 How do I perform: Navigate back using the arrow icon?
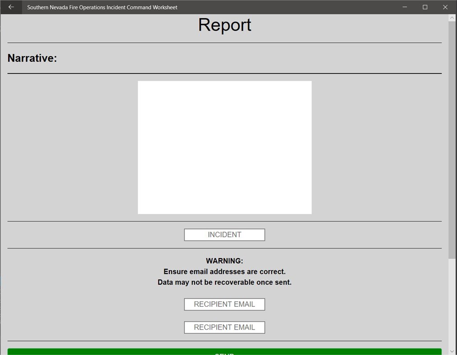click(10, 7)
